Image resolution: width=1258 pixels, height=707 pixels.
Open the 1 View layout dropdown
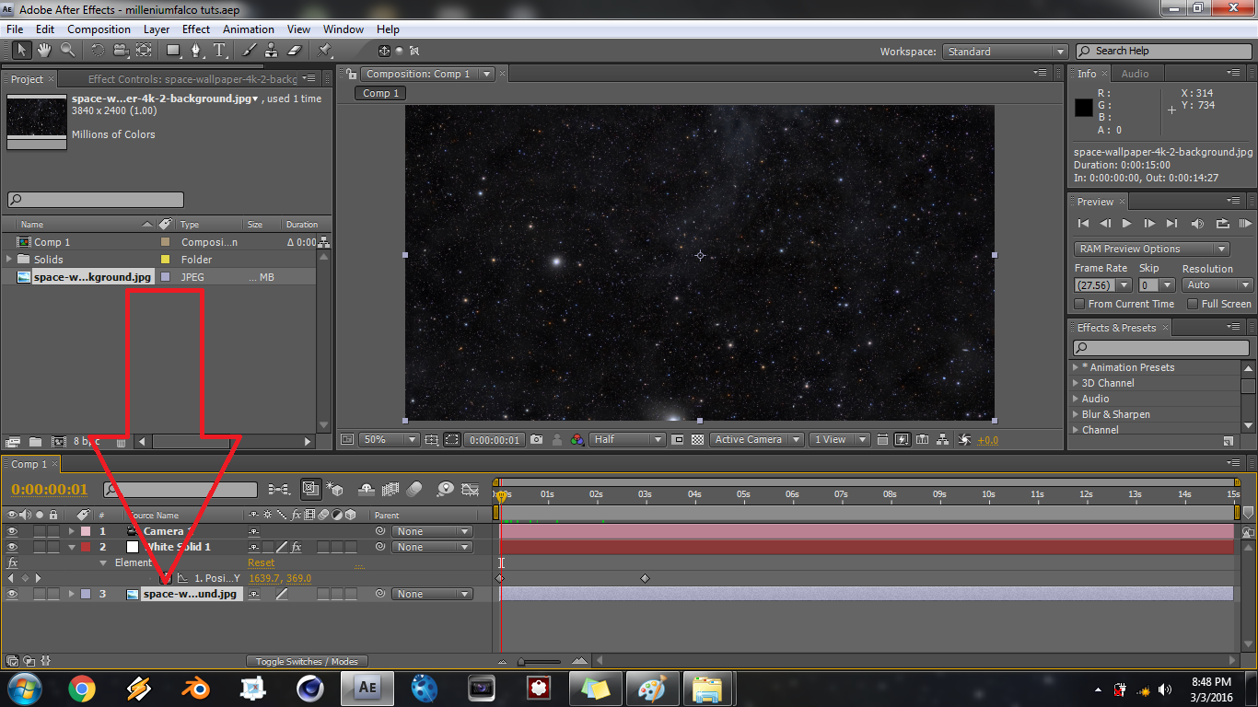coord(839,440)
